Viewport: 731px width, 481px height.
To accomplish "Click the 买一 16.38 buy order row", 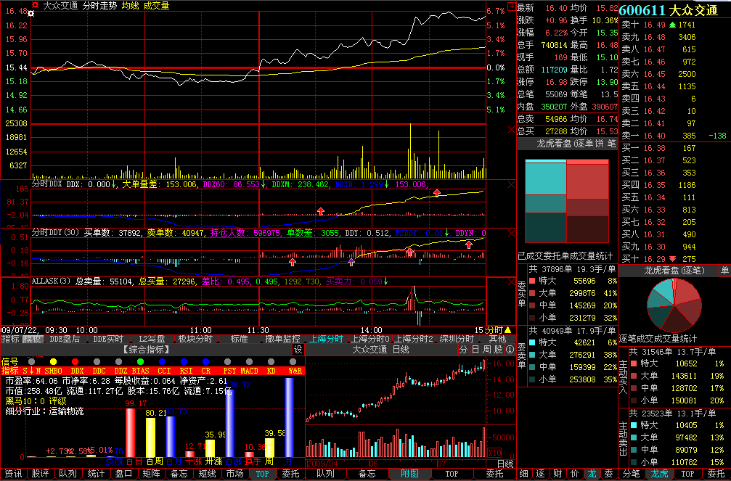I will [674, 148].
